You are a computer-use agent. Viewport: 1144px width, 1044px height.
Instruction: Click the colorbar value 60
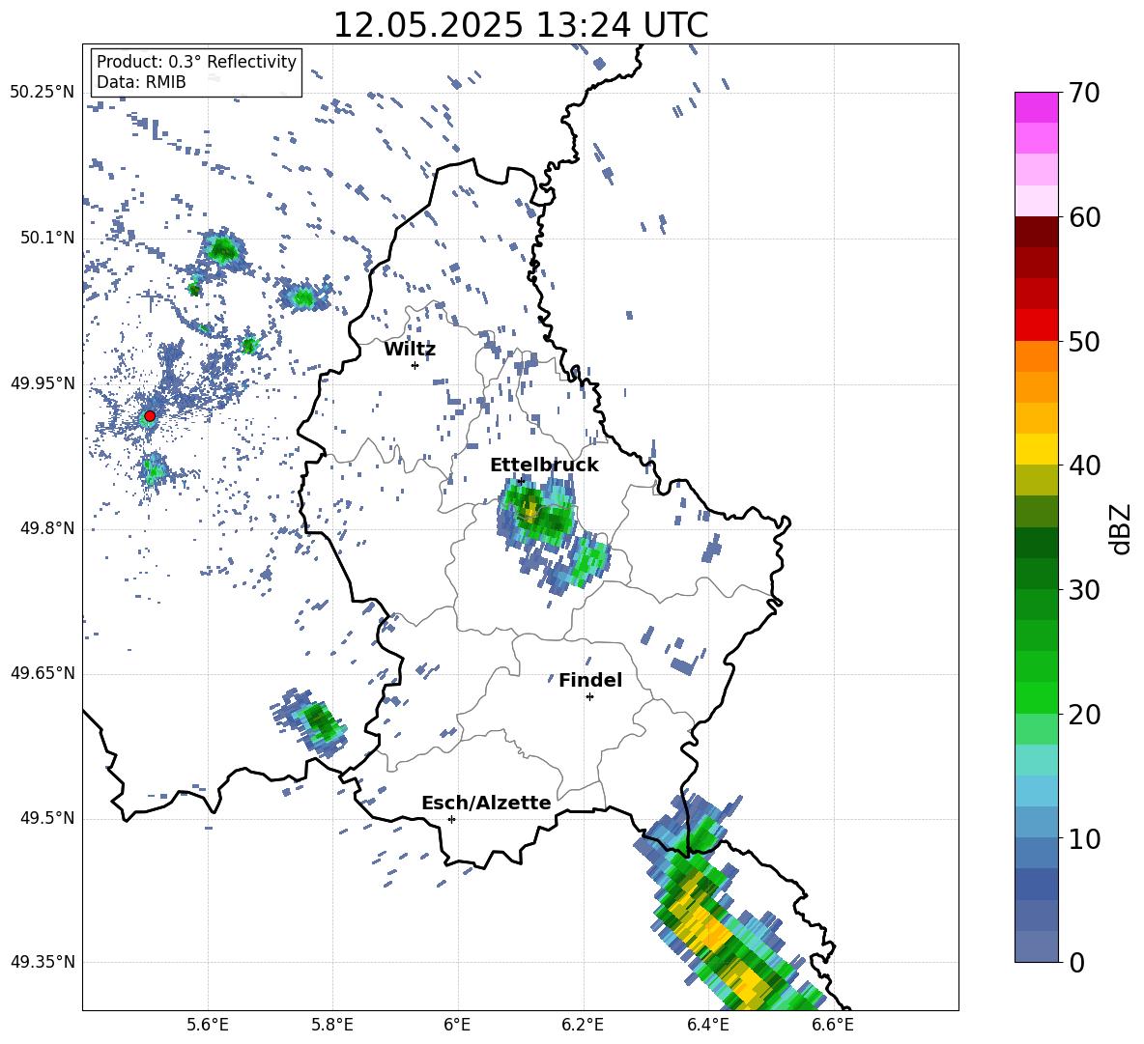pyautogui.click(x=1085, y=217)
